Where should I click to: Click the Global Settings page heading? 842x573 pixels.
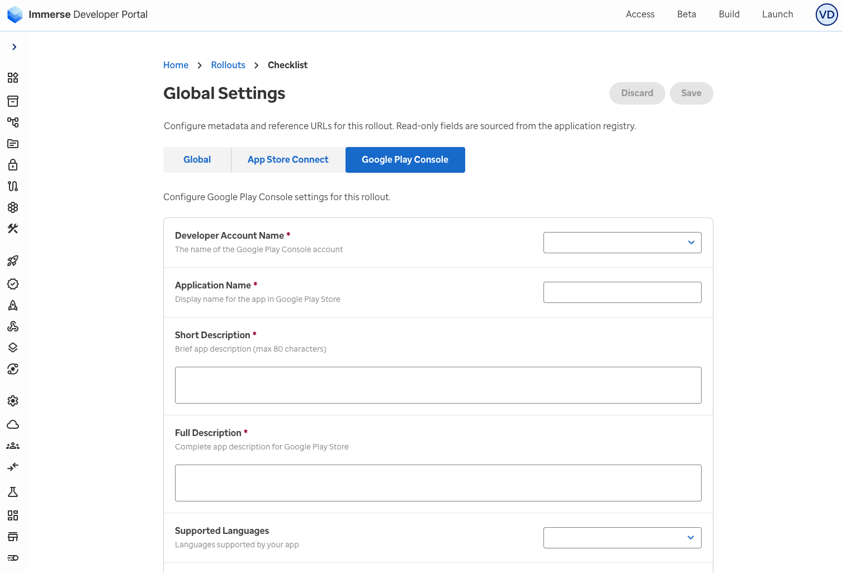(x=224, y=93)
